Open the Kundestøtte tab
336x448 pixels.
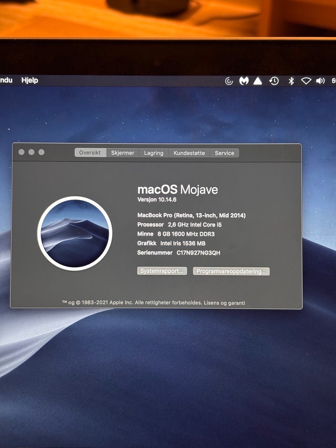189,153
